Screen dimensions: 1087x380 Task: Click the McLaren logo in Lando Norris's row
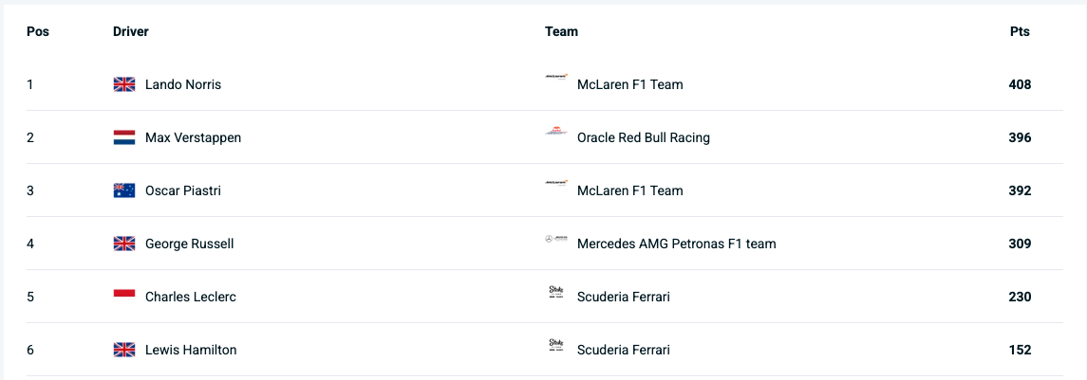point(556,77)
